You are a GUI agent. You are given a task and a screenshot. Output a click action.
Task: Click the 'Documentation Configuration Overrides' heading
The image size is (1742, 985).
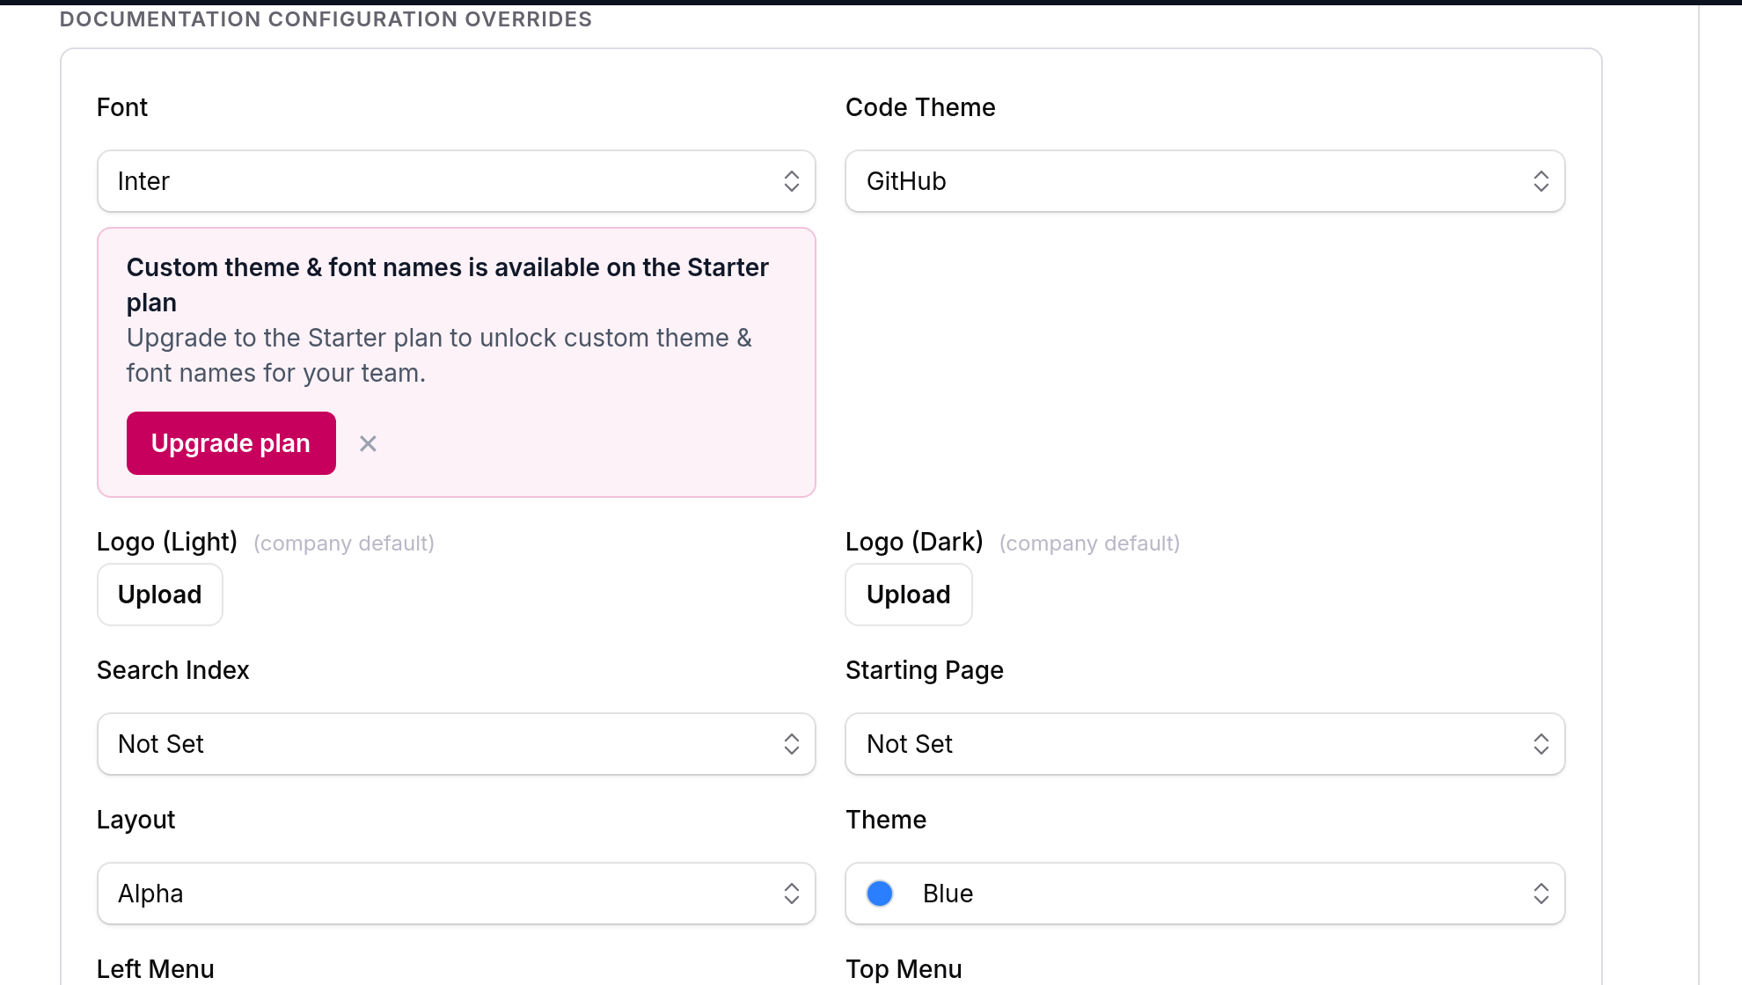click(326, 19)
